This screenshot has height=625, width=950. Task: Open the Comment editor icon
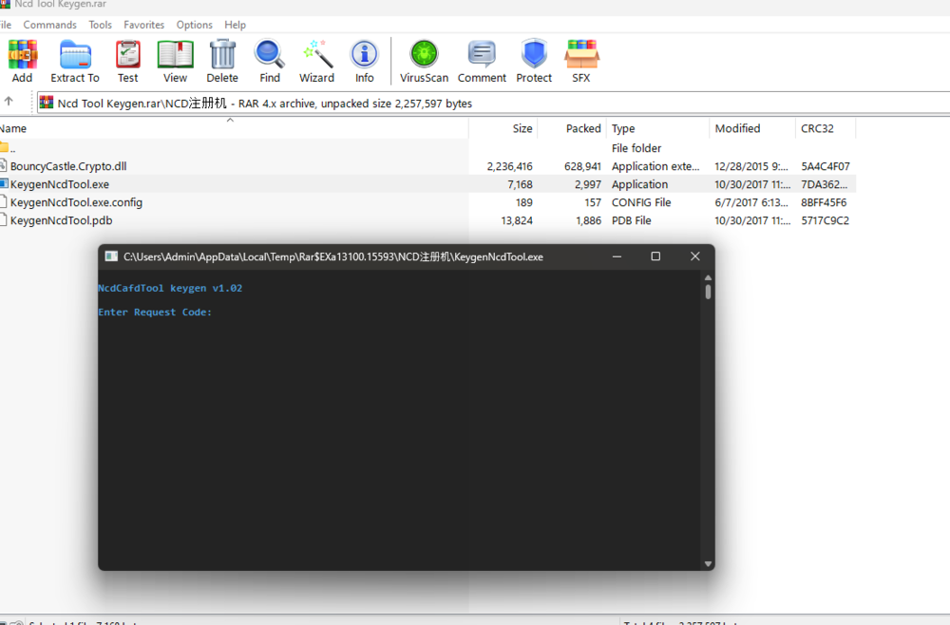pyautogui.click(x=481, y=57)
